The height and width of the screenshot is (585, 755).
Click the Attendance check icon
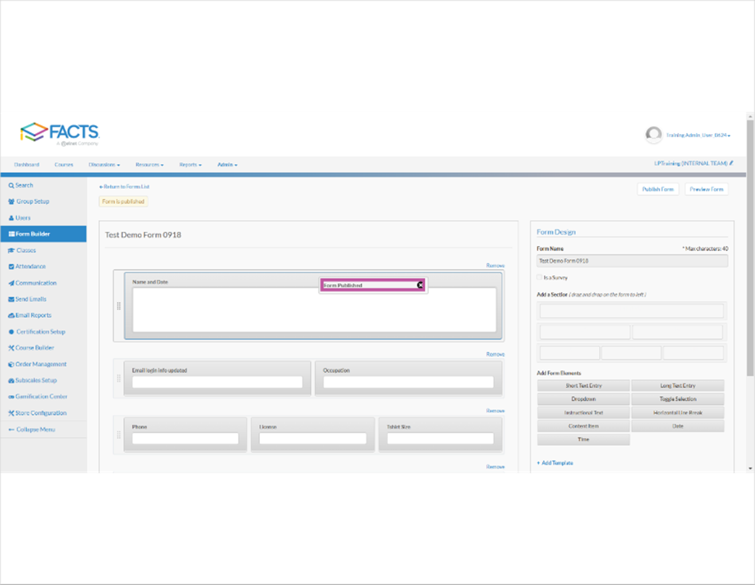click(x=11, y=266)
